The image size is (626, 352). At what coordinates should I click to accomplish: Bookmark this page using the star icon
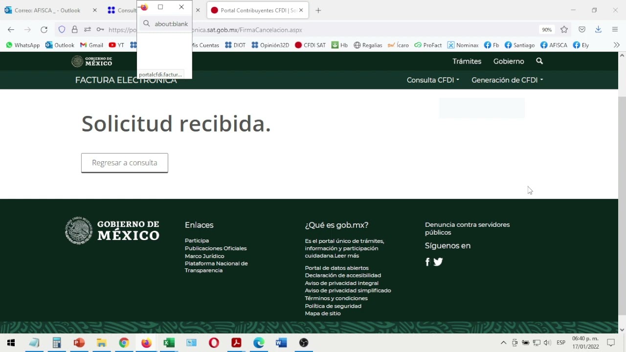564,30
